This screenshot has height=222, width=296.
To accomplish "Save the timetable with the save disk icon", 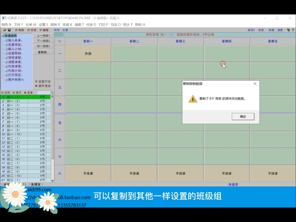I will 10,30.
